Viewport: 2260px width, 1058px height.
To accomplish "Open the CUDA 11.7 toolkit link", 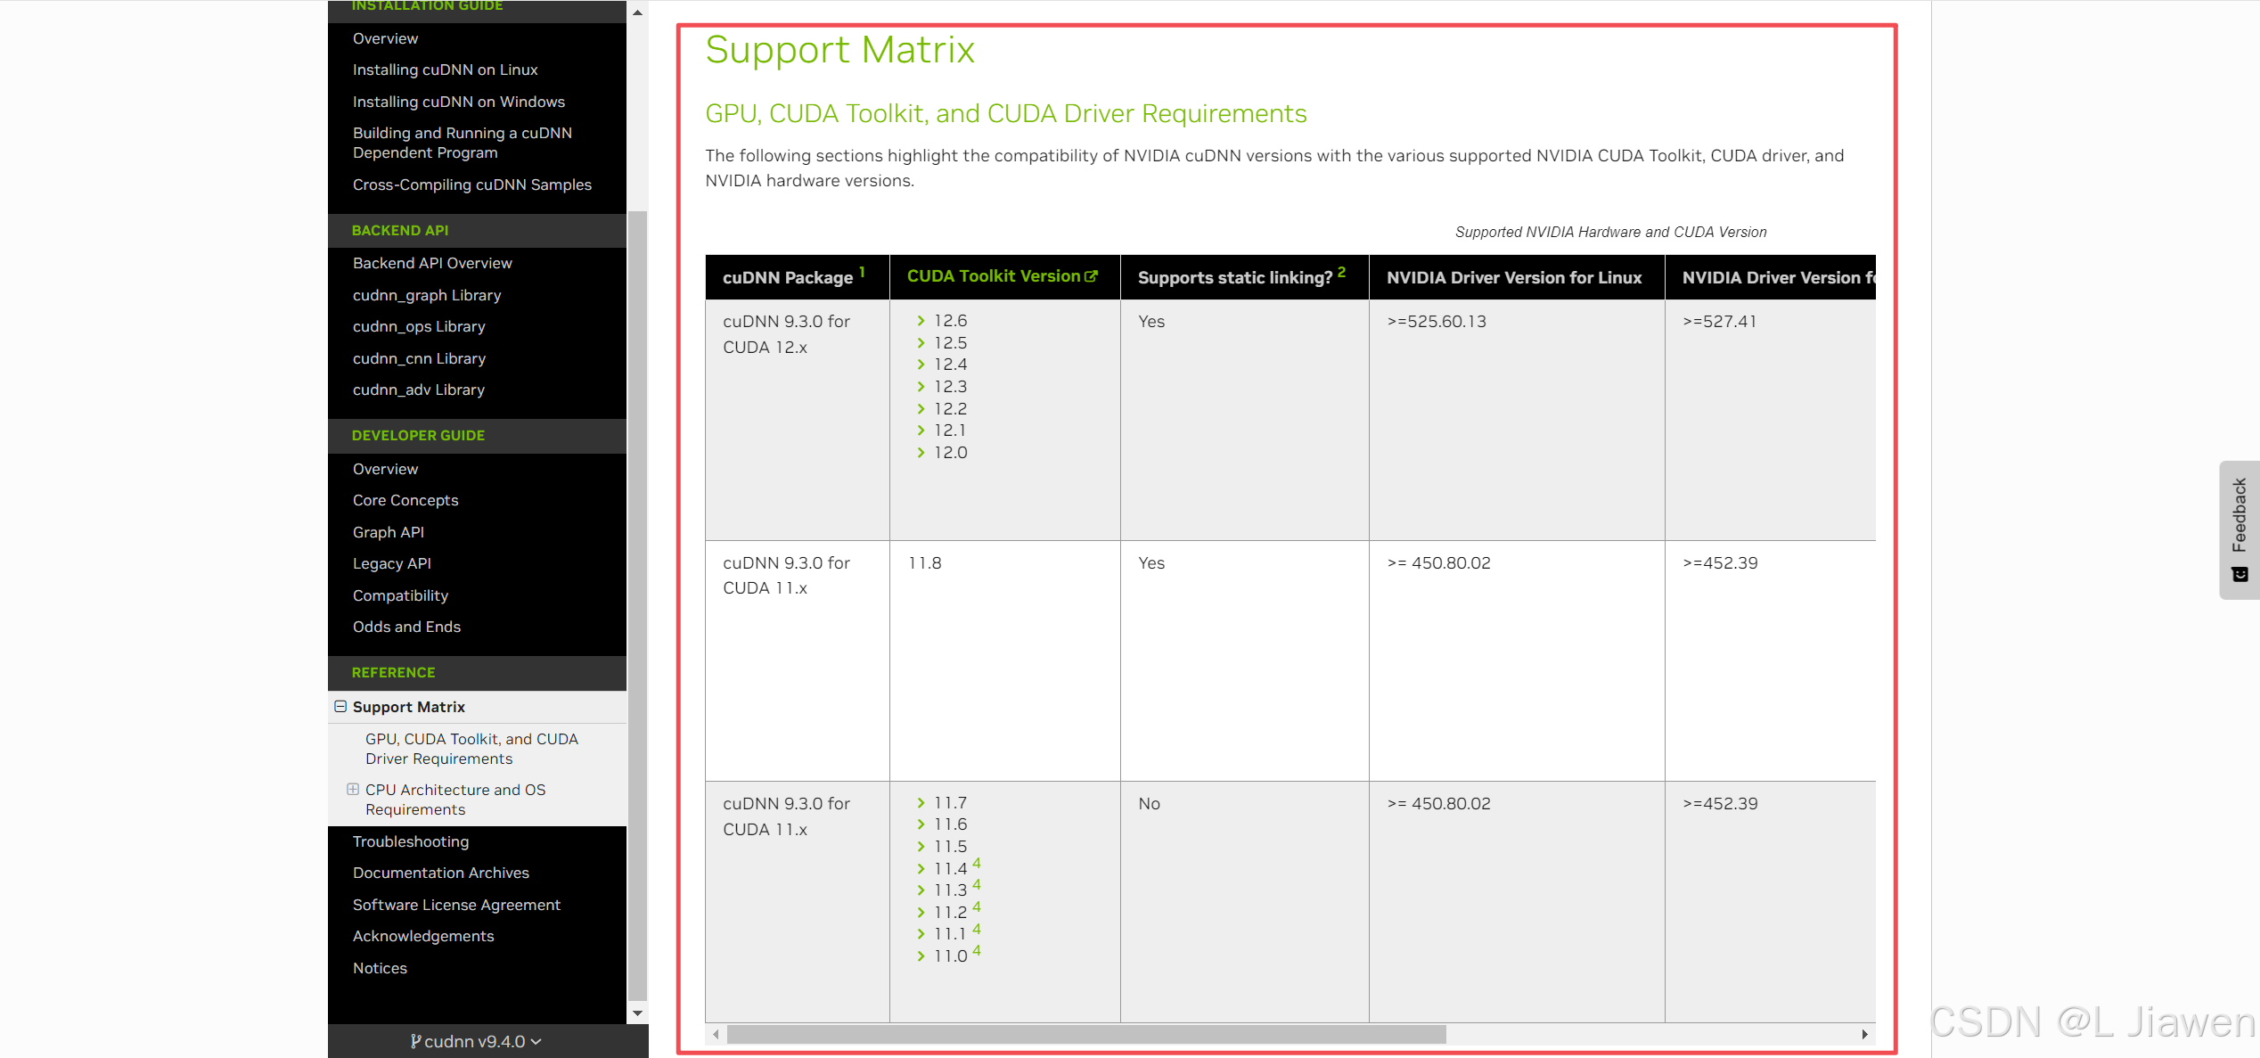I will click(950, 802).
